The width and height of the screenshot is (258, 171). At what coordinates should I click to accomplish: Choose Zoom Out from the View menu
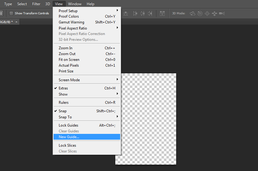[x=87, y=54]
